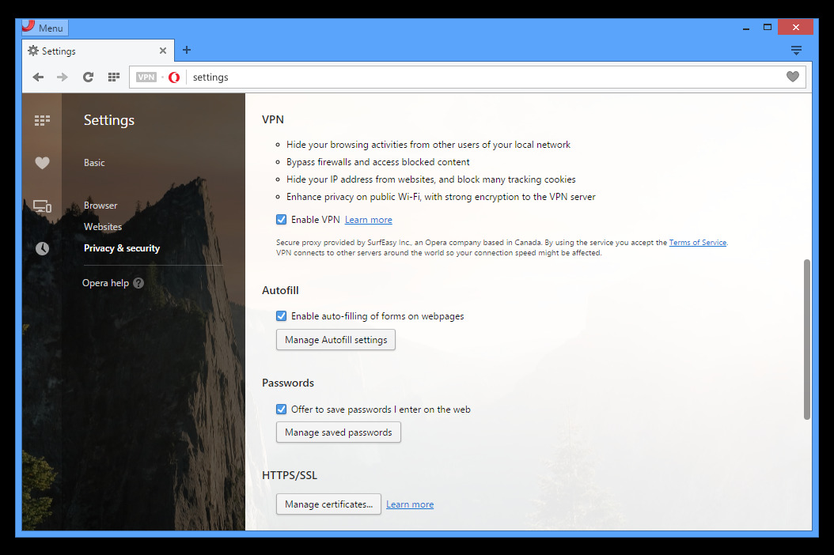The height and width of the screenshot is (555, 834).
Task: Open Manage Autofill settings
Action: [335, 339]
